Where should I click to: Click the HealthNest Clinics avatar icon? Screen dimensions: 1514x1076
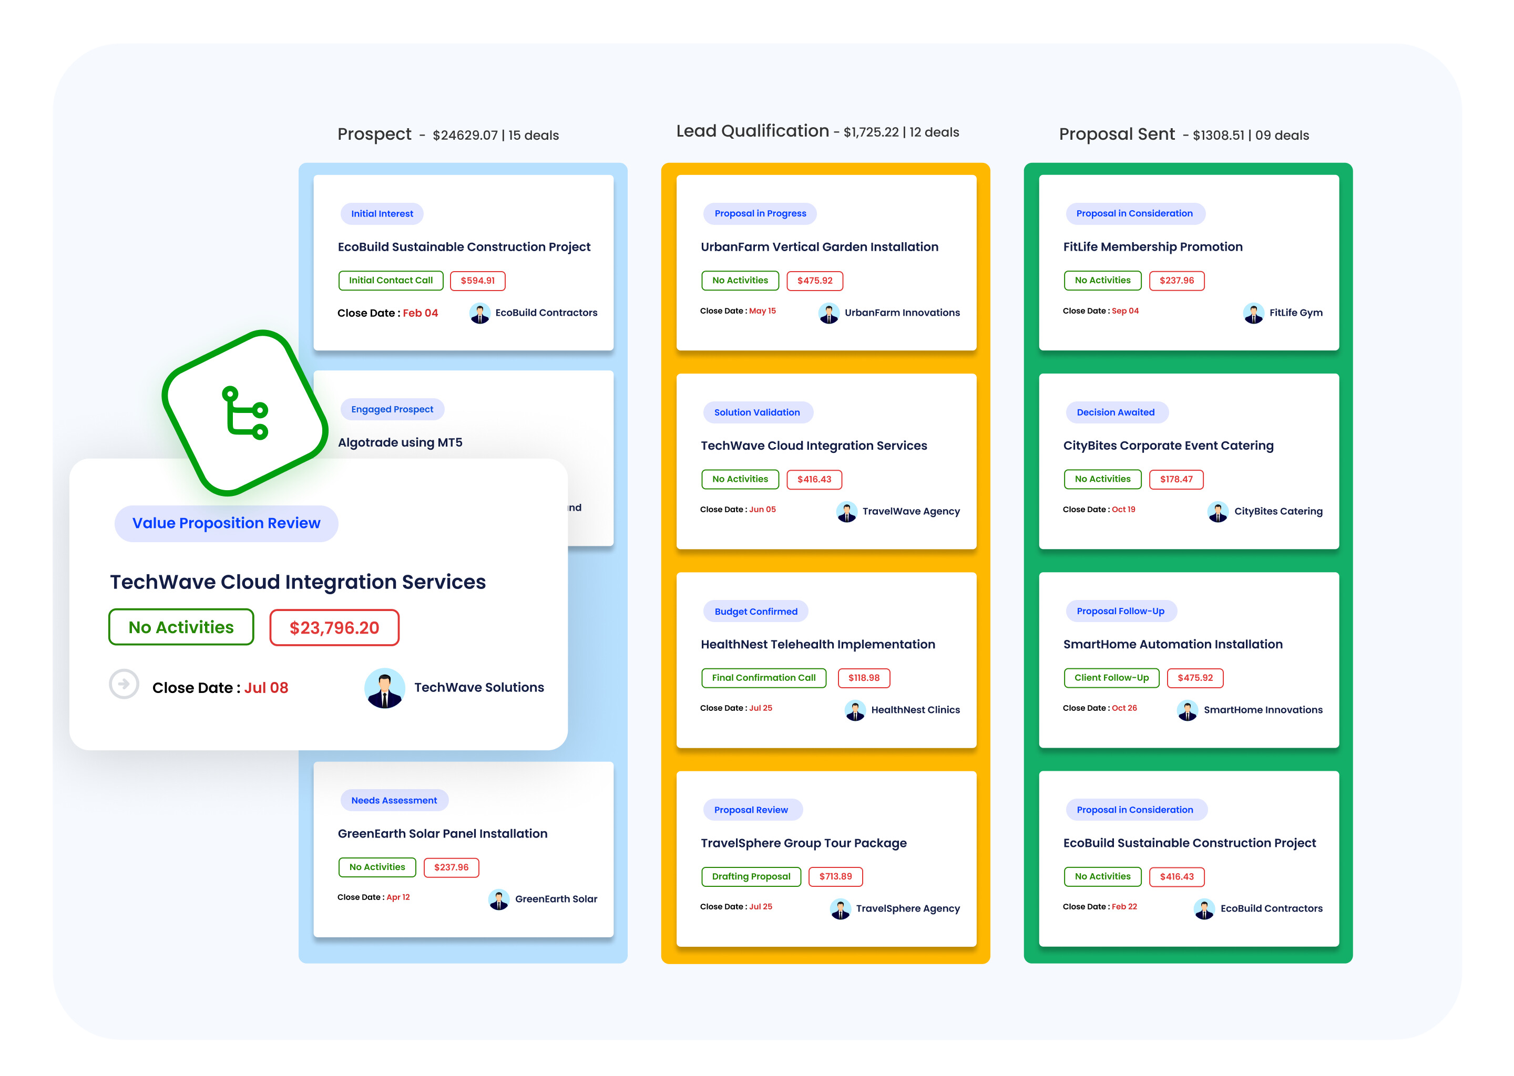(855, 710)
